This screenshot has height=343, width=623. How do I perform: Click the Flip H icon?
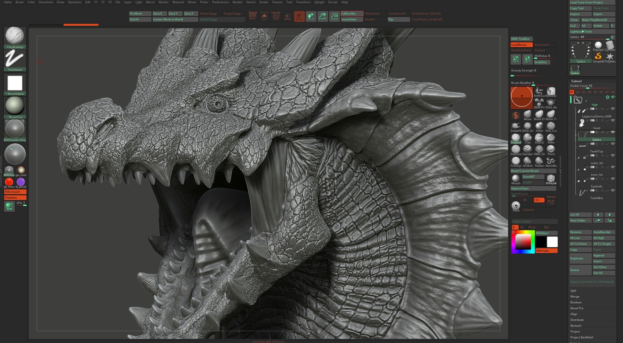(516, 59)
